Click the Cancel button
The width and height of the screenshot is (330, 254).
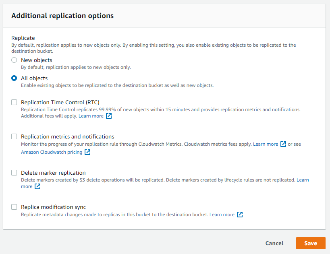pos(274,243)
